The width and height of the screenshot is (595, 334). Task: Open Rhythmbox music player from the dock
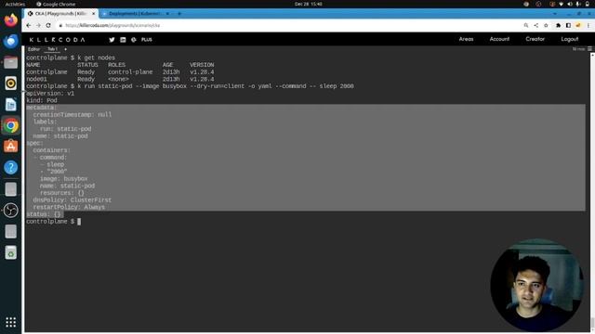point(10,83)
